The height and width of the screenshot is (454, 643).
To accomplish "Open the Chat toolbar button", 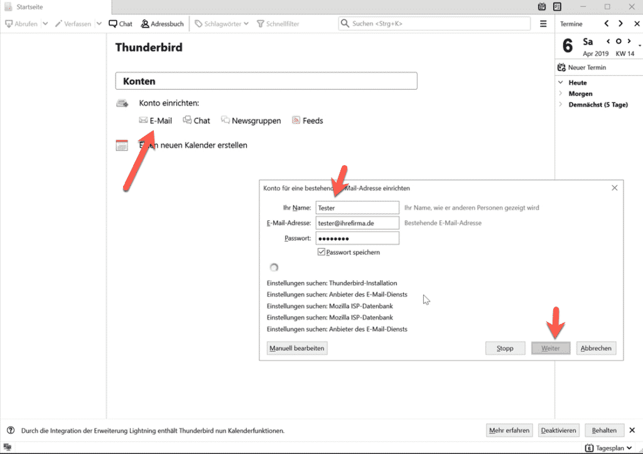I will click(x=120, y=24).
